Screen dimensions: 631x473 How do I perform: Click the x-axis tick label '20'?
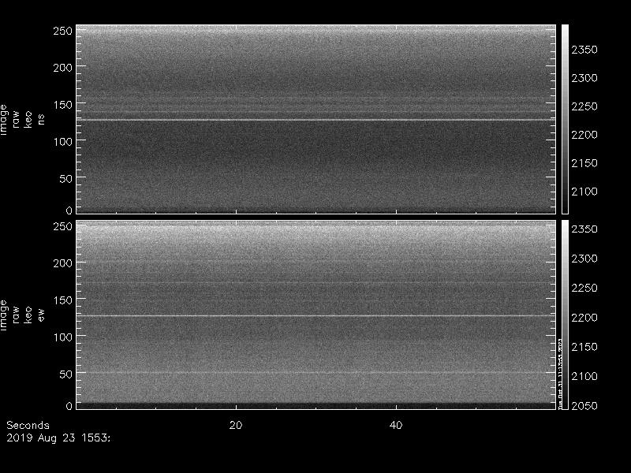tap(235, 425)
